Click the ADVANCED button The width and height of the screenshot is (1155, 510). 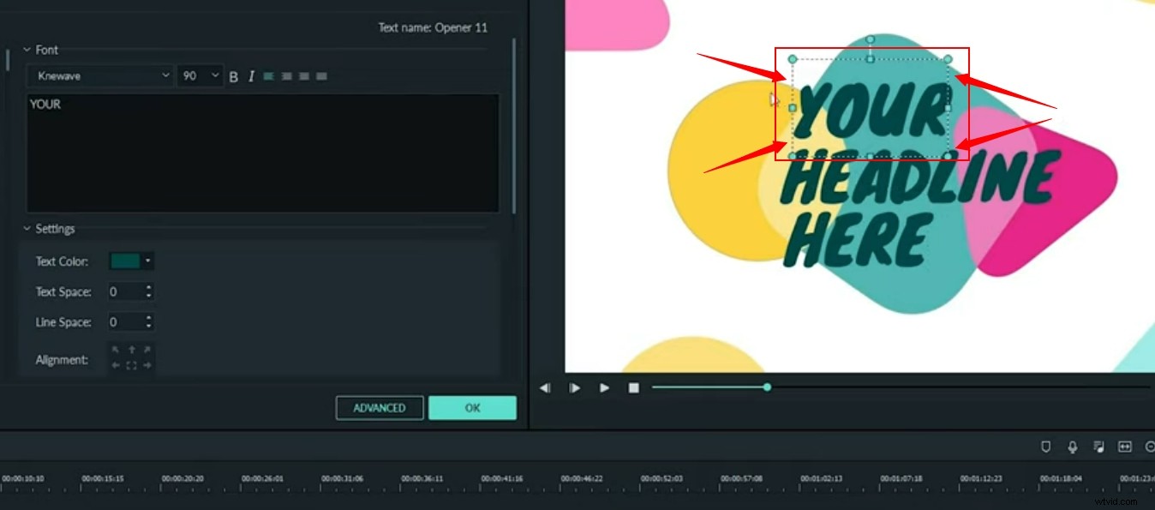click(x=379, y=407)
